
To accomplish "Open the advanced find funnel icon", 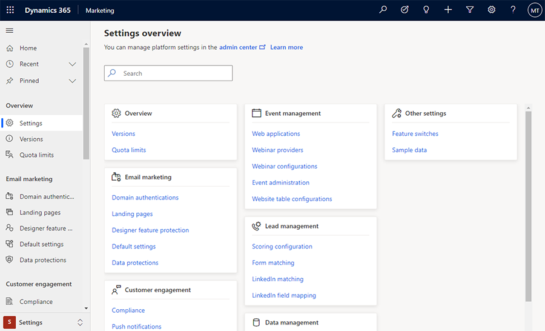I will (470, 10).
